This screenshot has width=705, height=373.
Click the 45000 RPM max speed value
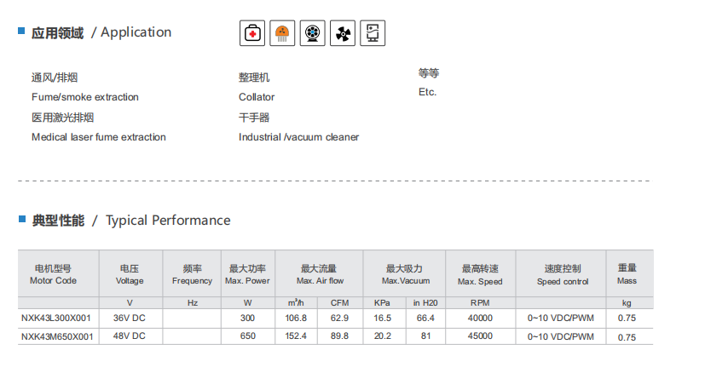click(x=480, y=336)
